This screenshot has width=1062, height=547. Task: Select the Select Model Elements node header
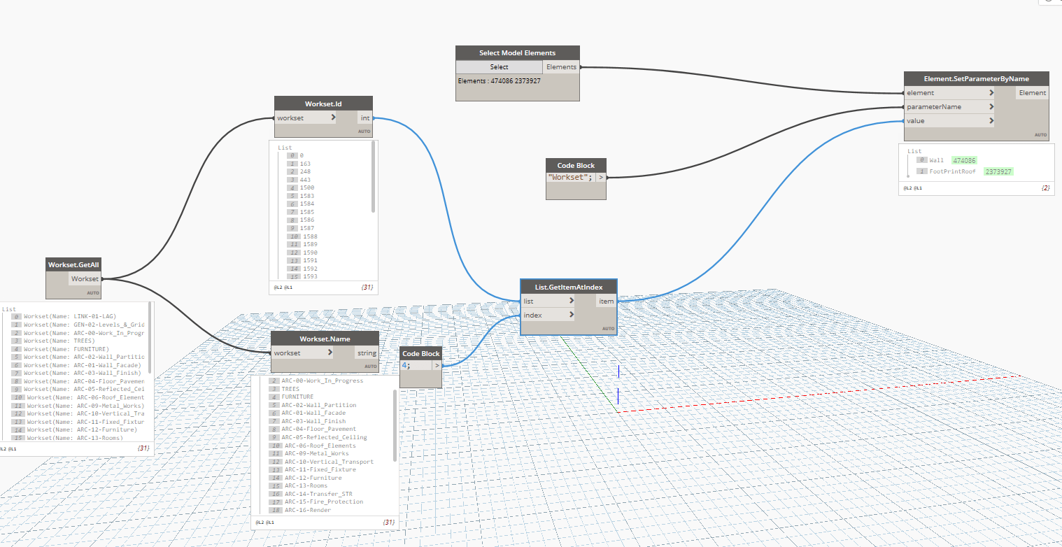[518, 52]
